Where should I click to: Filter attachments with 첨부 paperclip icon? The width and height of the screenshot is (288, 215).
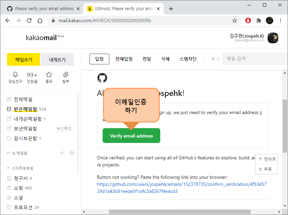(66, 77)
